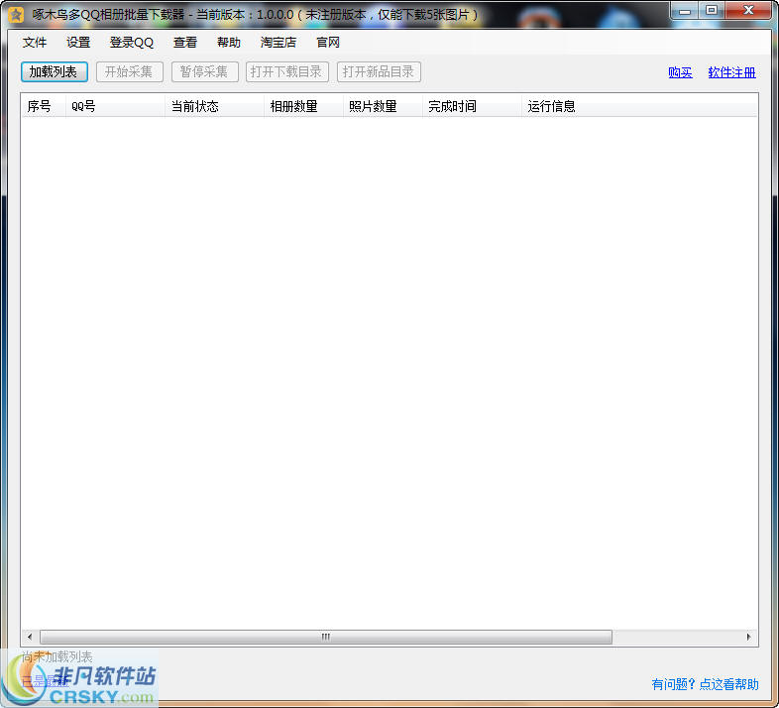Image resolution: width=779 pixels, height=708 pixels.
Task: Open the 官网 menu item
Action: [328, 43]
